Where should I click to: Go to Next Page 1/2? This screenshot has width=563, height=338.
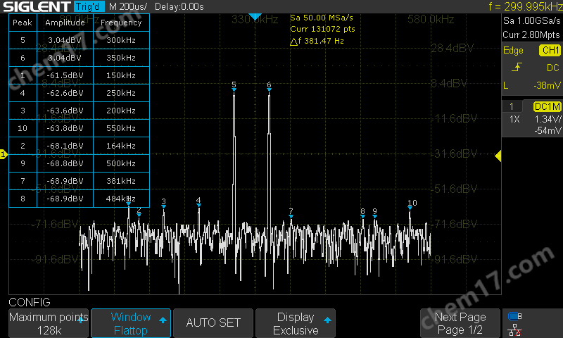point(460,323)
